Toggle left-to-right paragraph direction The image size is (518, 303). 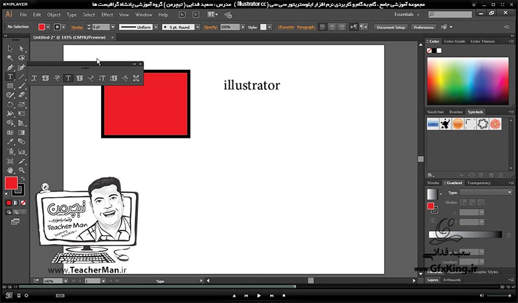point(354,27)
